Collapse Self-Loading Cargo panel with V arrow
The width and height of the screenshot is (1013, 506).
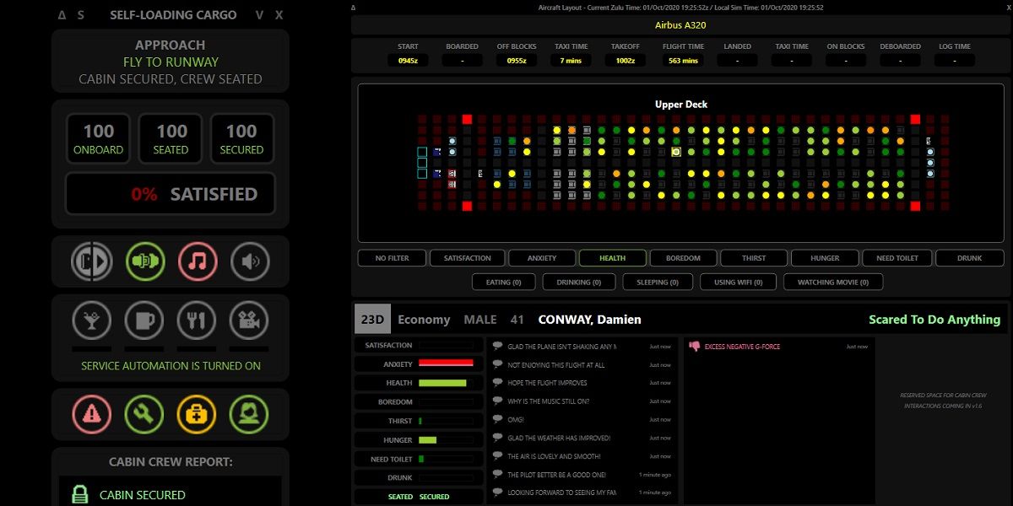[x=260, y=15]
